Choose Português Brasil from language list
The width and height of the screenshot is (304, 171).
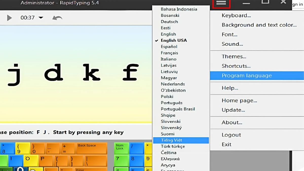178,109
